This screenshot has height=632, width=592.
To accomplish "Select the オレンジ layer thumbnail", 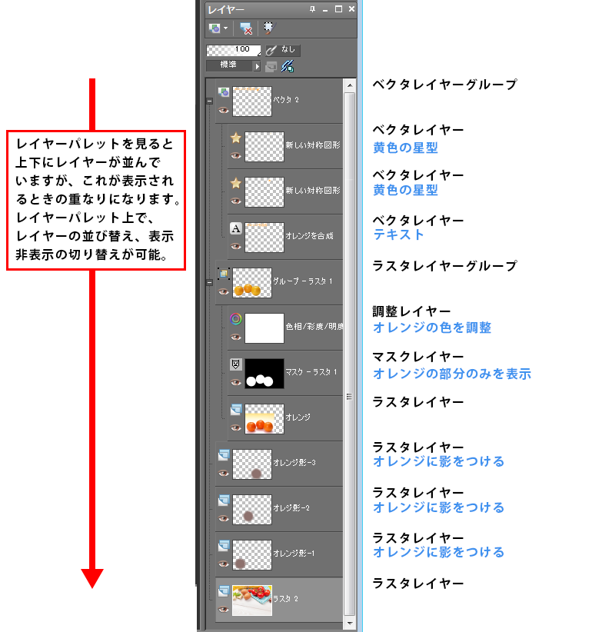I will (x=264, y=419).
